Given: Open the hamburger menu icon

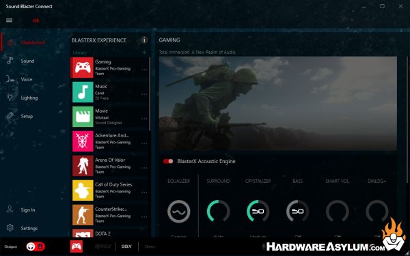Looking at the screenshot, I should tap(9, 20).
